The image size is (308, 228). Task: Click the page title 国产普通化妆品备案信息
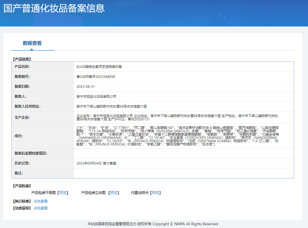coord(54,8)
